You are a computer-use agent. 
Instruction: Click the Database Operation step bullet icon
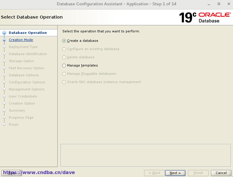tap(4, 33)
